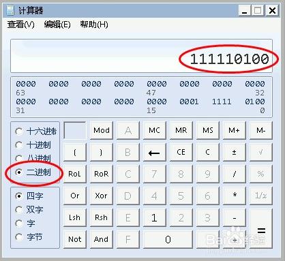Click the blank box left of Mod
This screenshot has height=261, width=285.
point(75,130)
